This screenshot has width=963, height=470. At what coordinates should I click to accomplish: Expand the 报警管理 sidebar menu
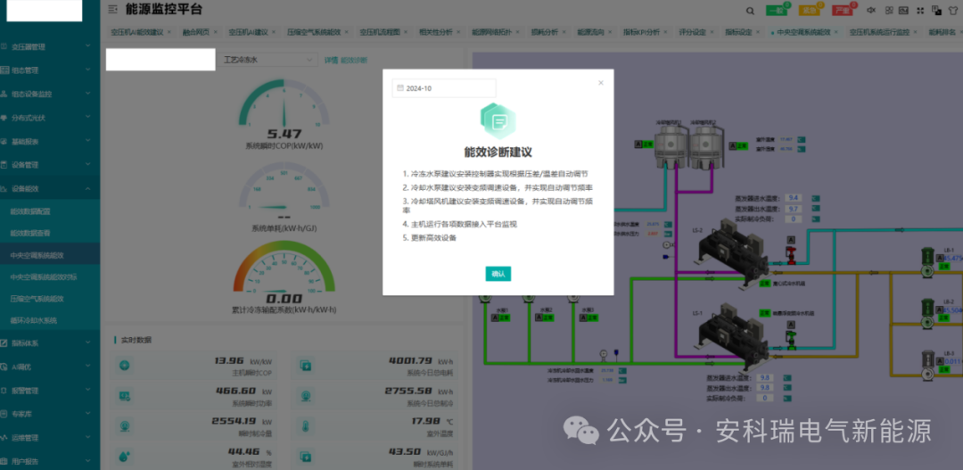coord(50,391)
